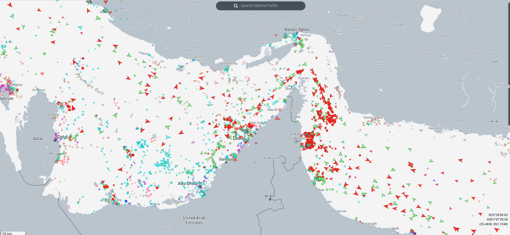Click the N25°28'58.62 latitude readout
Screen dimensions: 510x235
[498, 215]
